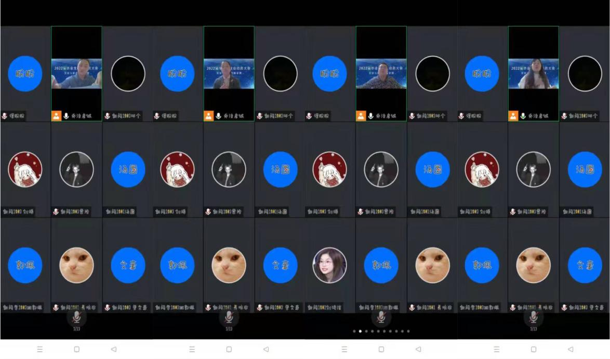Select blue 盼盼 avatar in rightmost screenshot
Viewport: 610px width, 359px height.
(x=482, y=74)
